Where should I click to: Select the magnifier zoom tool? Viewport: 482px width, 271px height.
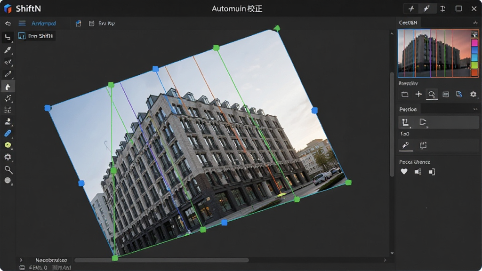pos(8,169)
